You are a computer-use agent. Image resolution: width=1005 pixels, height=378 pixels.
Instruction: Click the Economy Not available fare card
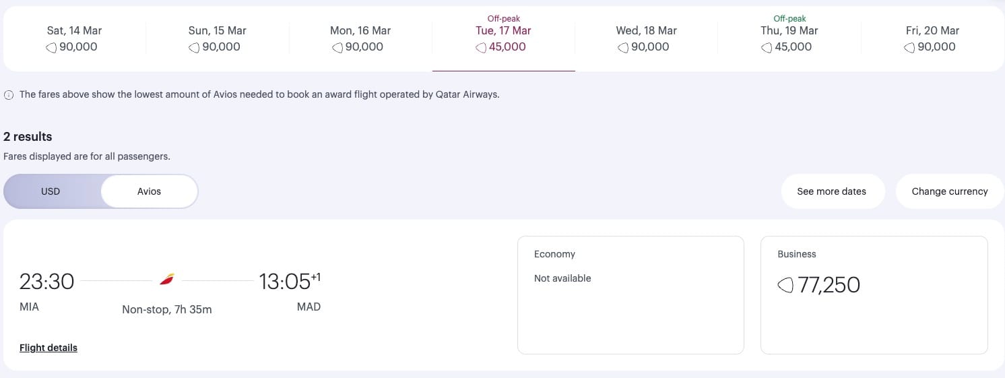[x=630, y=294]
